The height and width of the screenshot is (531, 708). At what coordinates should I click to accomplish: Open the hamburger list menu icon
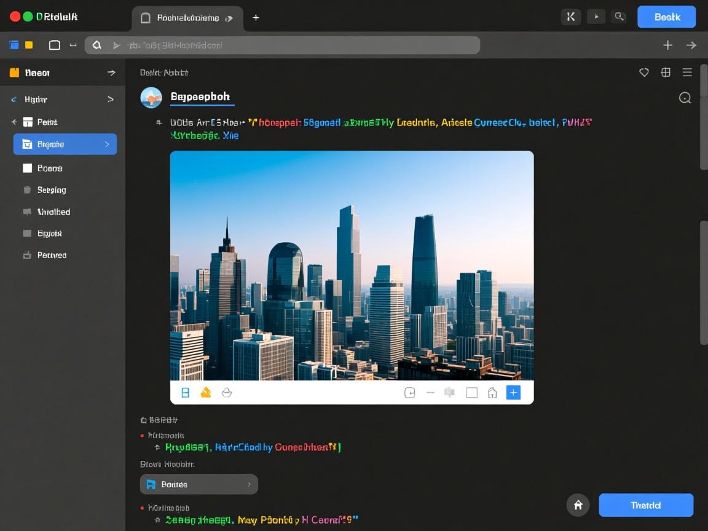pos(687,73)
